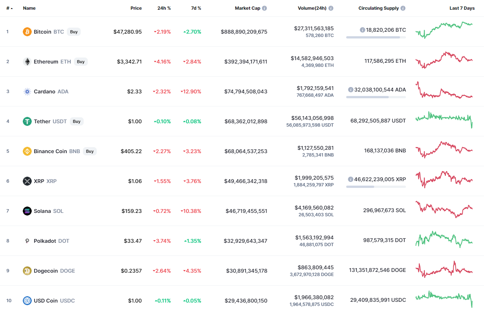The image size is (484, 313).
Task: Click Bitcoin market cap $888,890,209,675
Action: pyautogui.click(x=244, y=32)
